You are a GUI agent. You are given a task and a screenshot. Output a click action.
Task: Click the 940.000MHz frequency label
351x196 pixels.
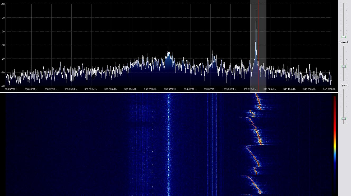point(270,89)
